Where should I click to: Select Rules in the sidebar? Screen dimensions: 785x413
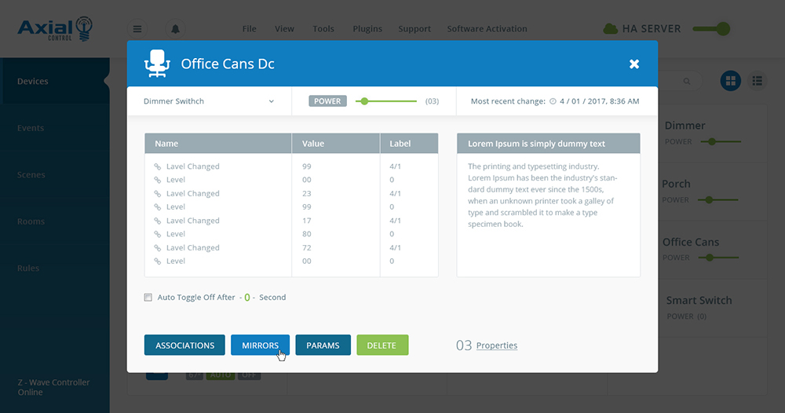(55, 269)
